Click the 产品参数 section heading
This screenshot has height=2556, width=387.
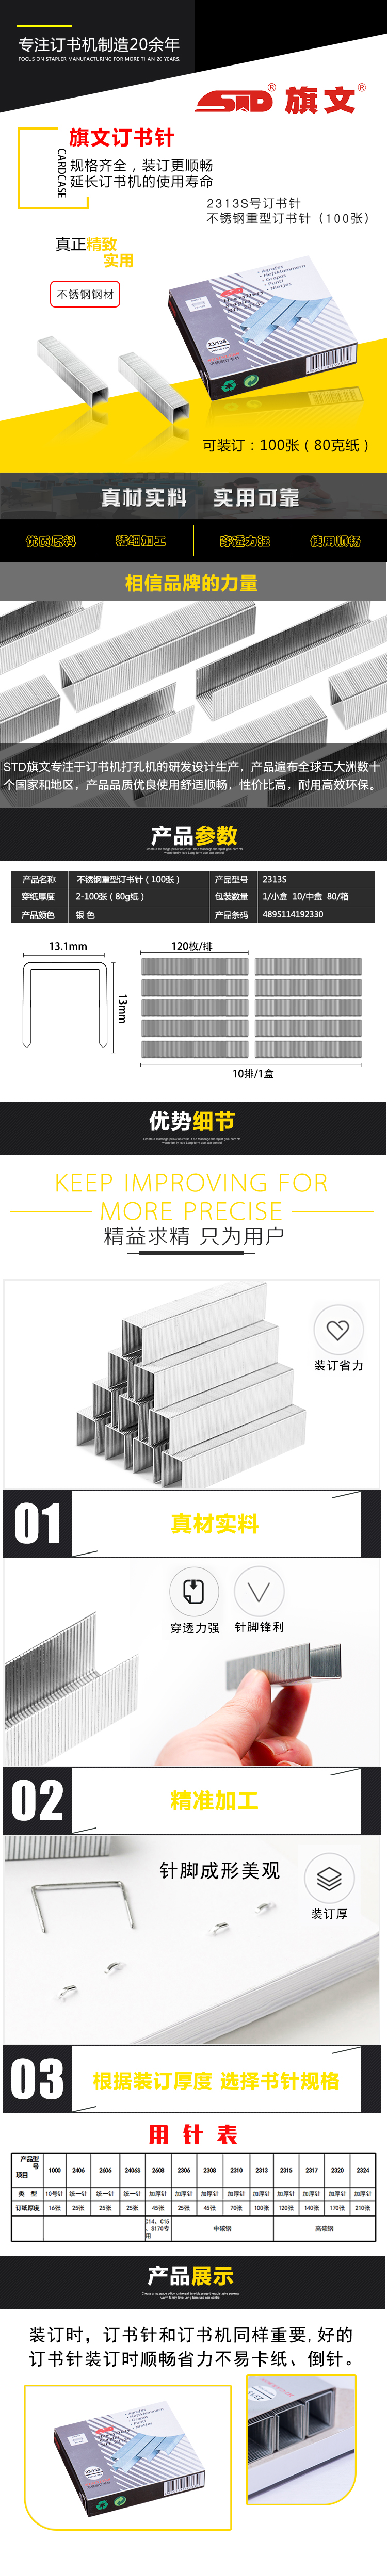(193, 834)
